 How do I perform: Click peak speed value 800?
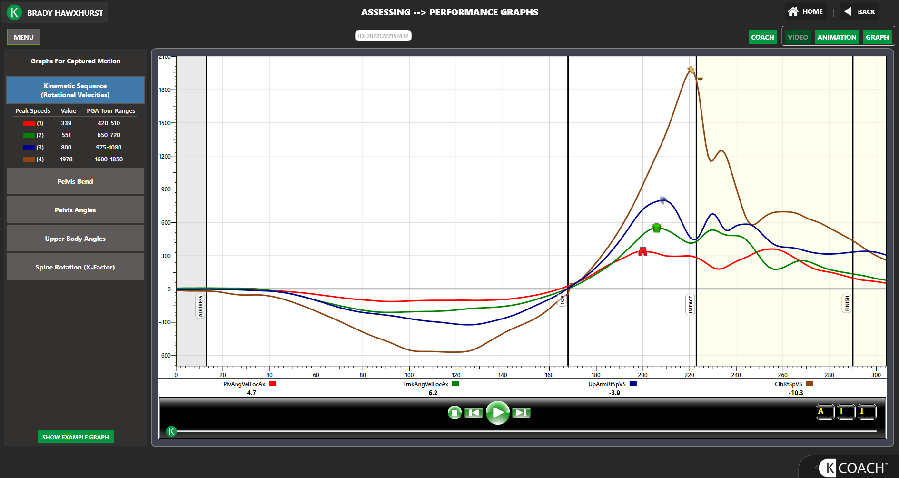(66, 148)
